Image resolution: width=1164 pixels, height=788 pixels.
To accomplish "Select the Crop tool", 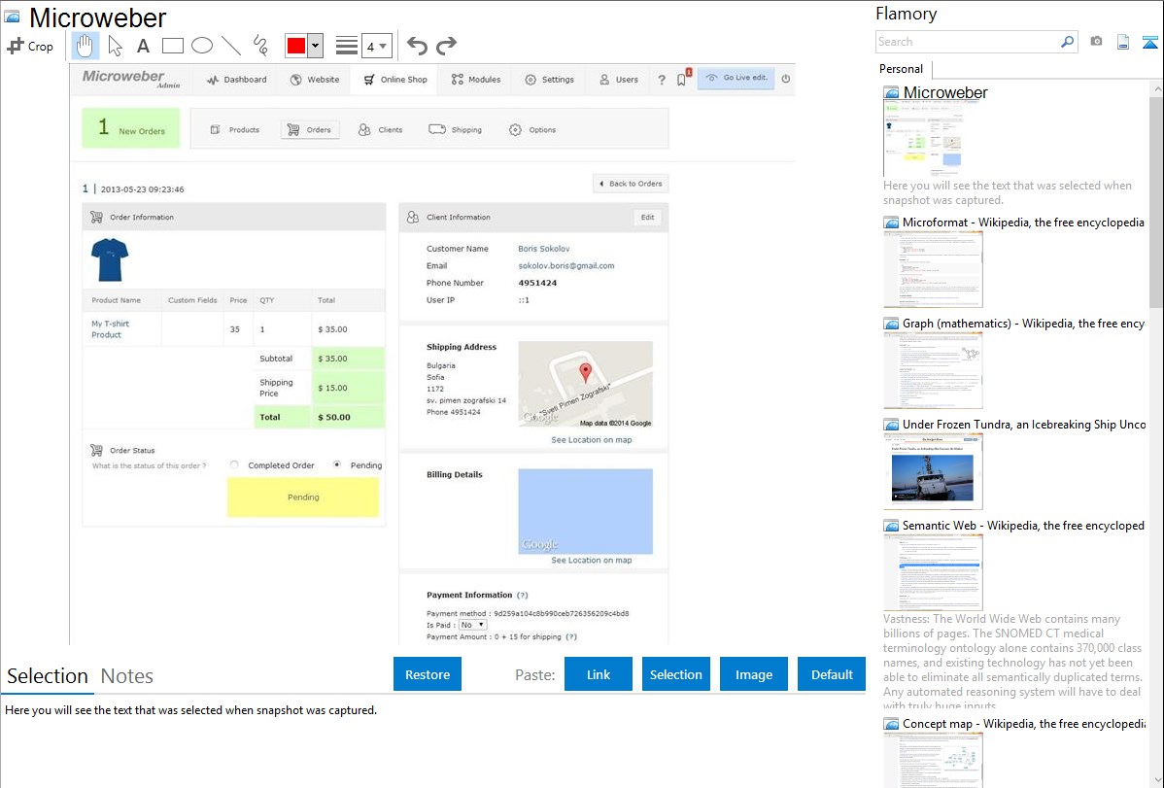I will (x=30, y=46).
